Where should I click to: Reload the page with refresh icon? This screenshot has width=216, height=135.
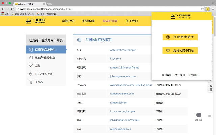tap(12, 9)
